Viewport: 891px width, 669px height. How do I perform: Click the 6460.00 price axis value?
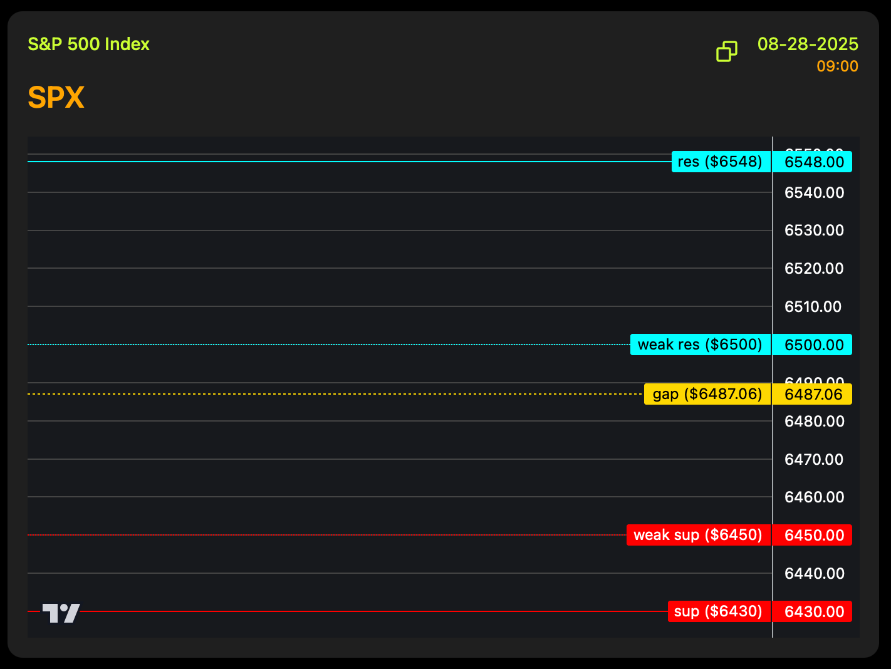[x=814, y=497]
